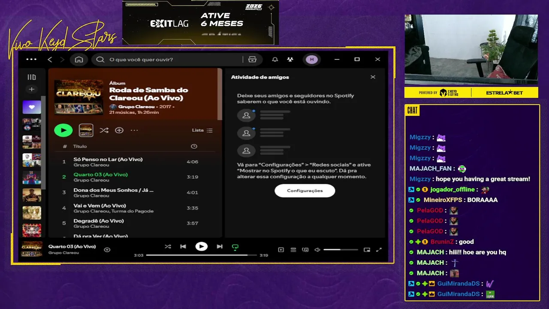Select track 'Degradê (Ao Vivo)'

(134, 223)
